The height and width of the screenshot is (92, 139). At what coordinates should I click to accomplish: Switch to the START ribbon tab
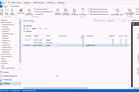click(6, 6)
